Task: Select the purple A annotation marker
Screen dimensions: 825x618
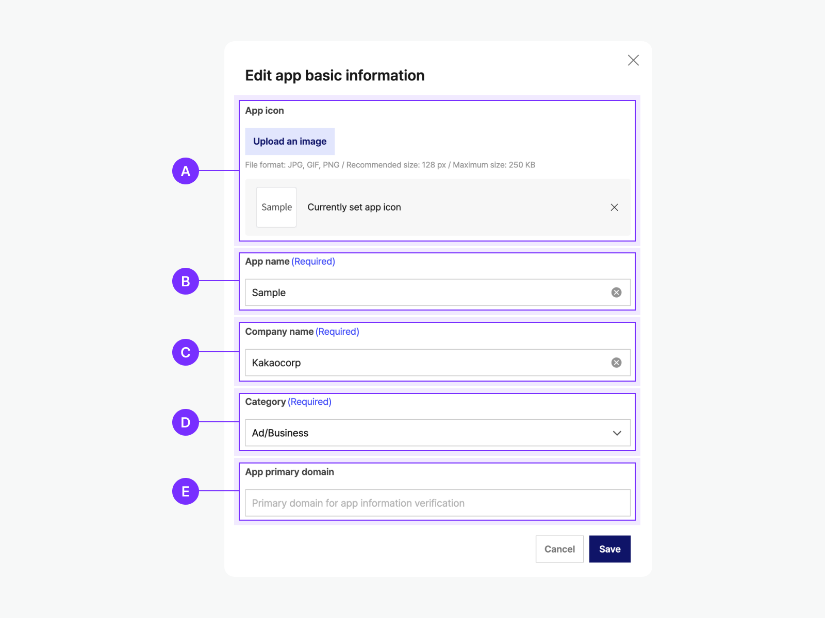Action: point(186,171)
